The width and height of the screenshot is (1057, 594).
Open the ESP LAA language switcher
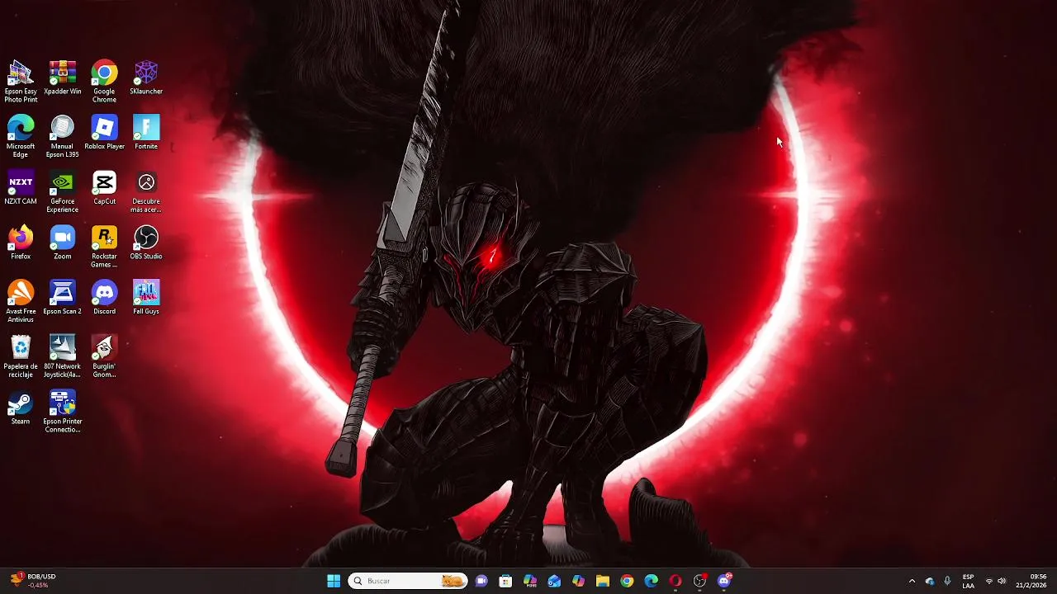tap(968, 581)
